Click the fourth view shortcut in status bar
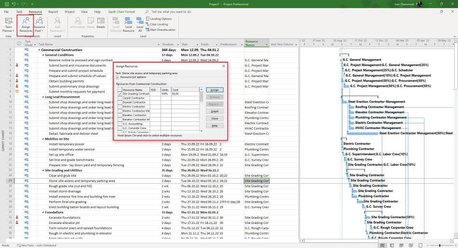458x248 pixels. point(411,246)
